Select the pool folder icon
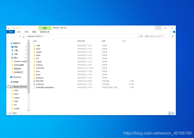 (34, 74)
